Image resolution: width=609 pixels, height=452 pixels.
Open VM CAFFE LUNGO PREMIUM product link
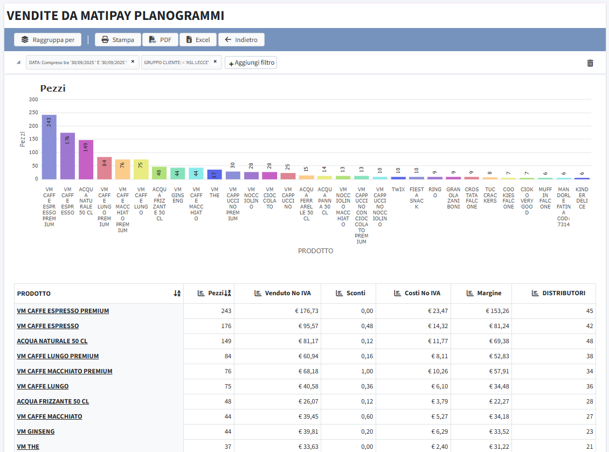tap(58, 356)
